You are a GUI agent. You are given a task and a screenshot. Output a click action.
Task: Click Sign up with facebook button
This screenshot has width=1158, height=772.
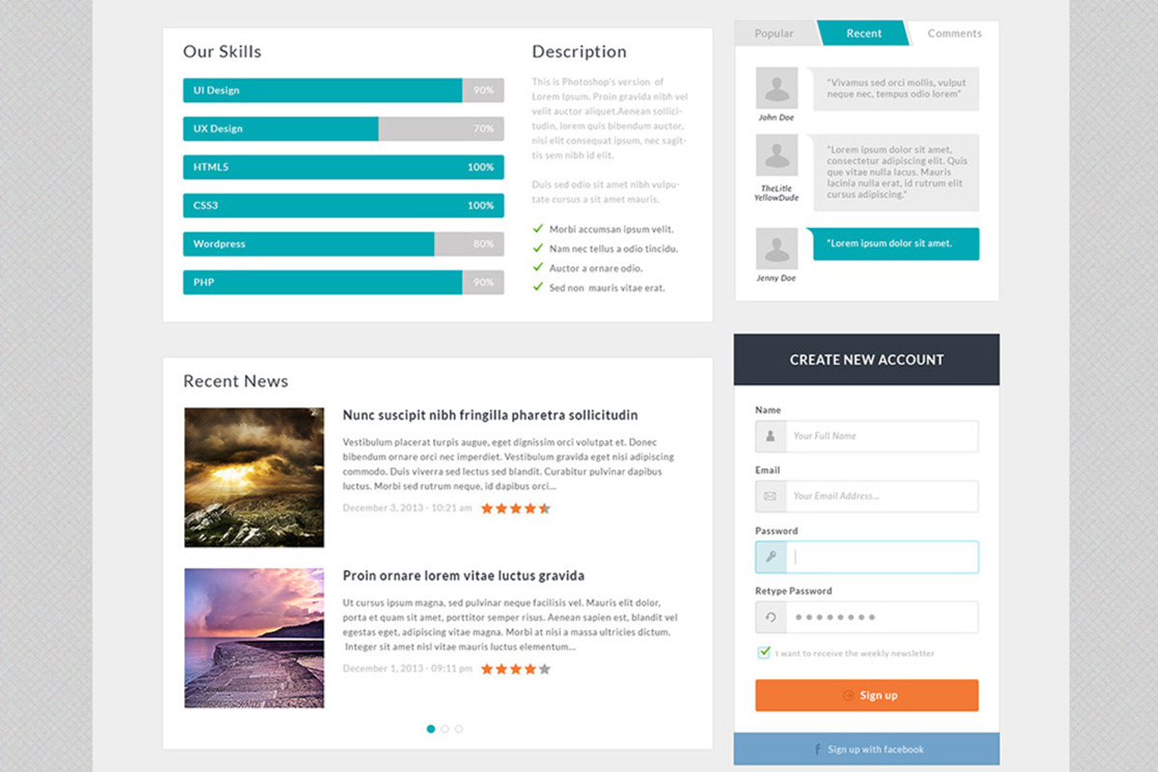coord(867,749)
